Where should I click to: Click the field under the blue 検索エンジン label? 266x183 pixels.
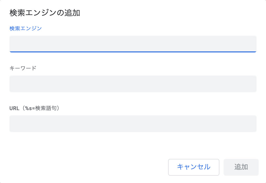point(133,44)
